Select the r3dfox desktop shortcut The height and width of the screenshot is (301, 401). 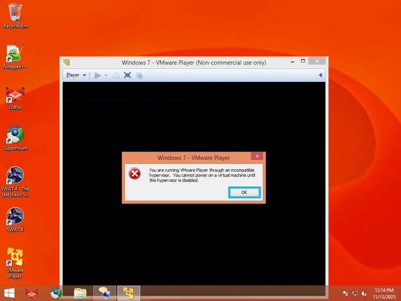click(15, 98)
